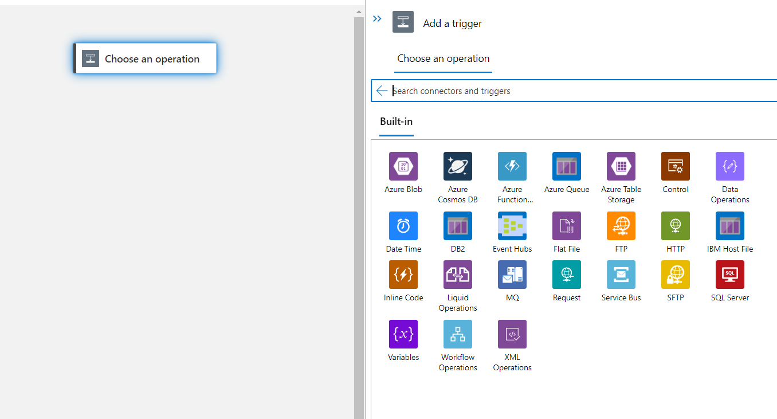
Task: Select the SFTP connector icon
Action: click(x=676, y=275)
